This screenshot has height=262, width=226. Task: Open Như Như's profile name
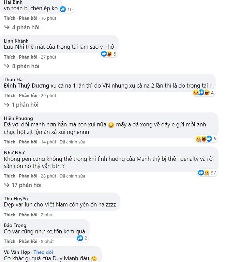tap(14, 152)
